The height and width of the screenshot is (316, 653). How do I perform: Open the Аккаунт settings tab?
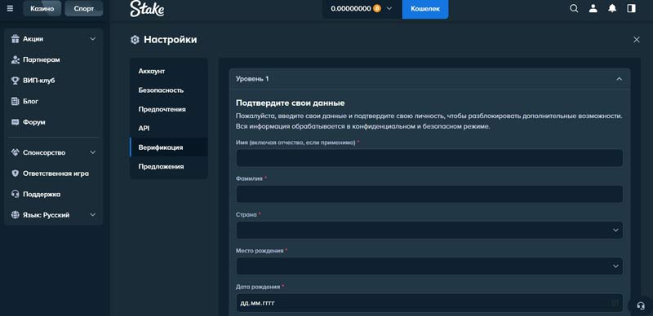click(169, 71)
